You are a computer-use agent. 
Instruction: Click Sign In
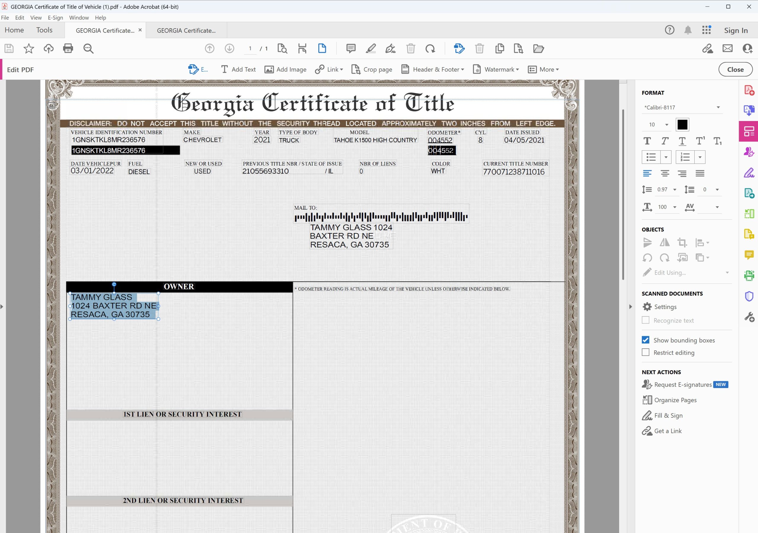(735, 30)
